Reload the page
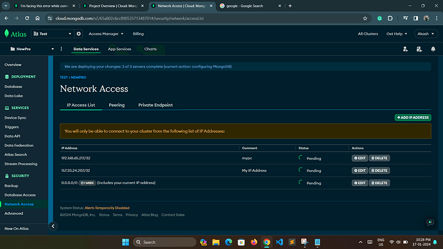Viewport: 443px width, 249px height. click(27, 19)
